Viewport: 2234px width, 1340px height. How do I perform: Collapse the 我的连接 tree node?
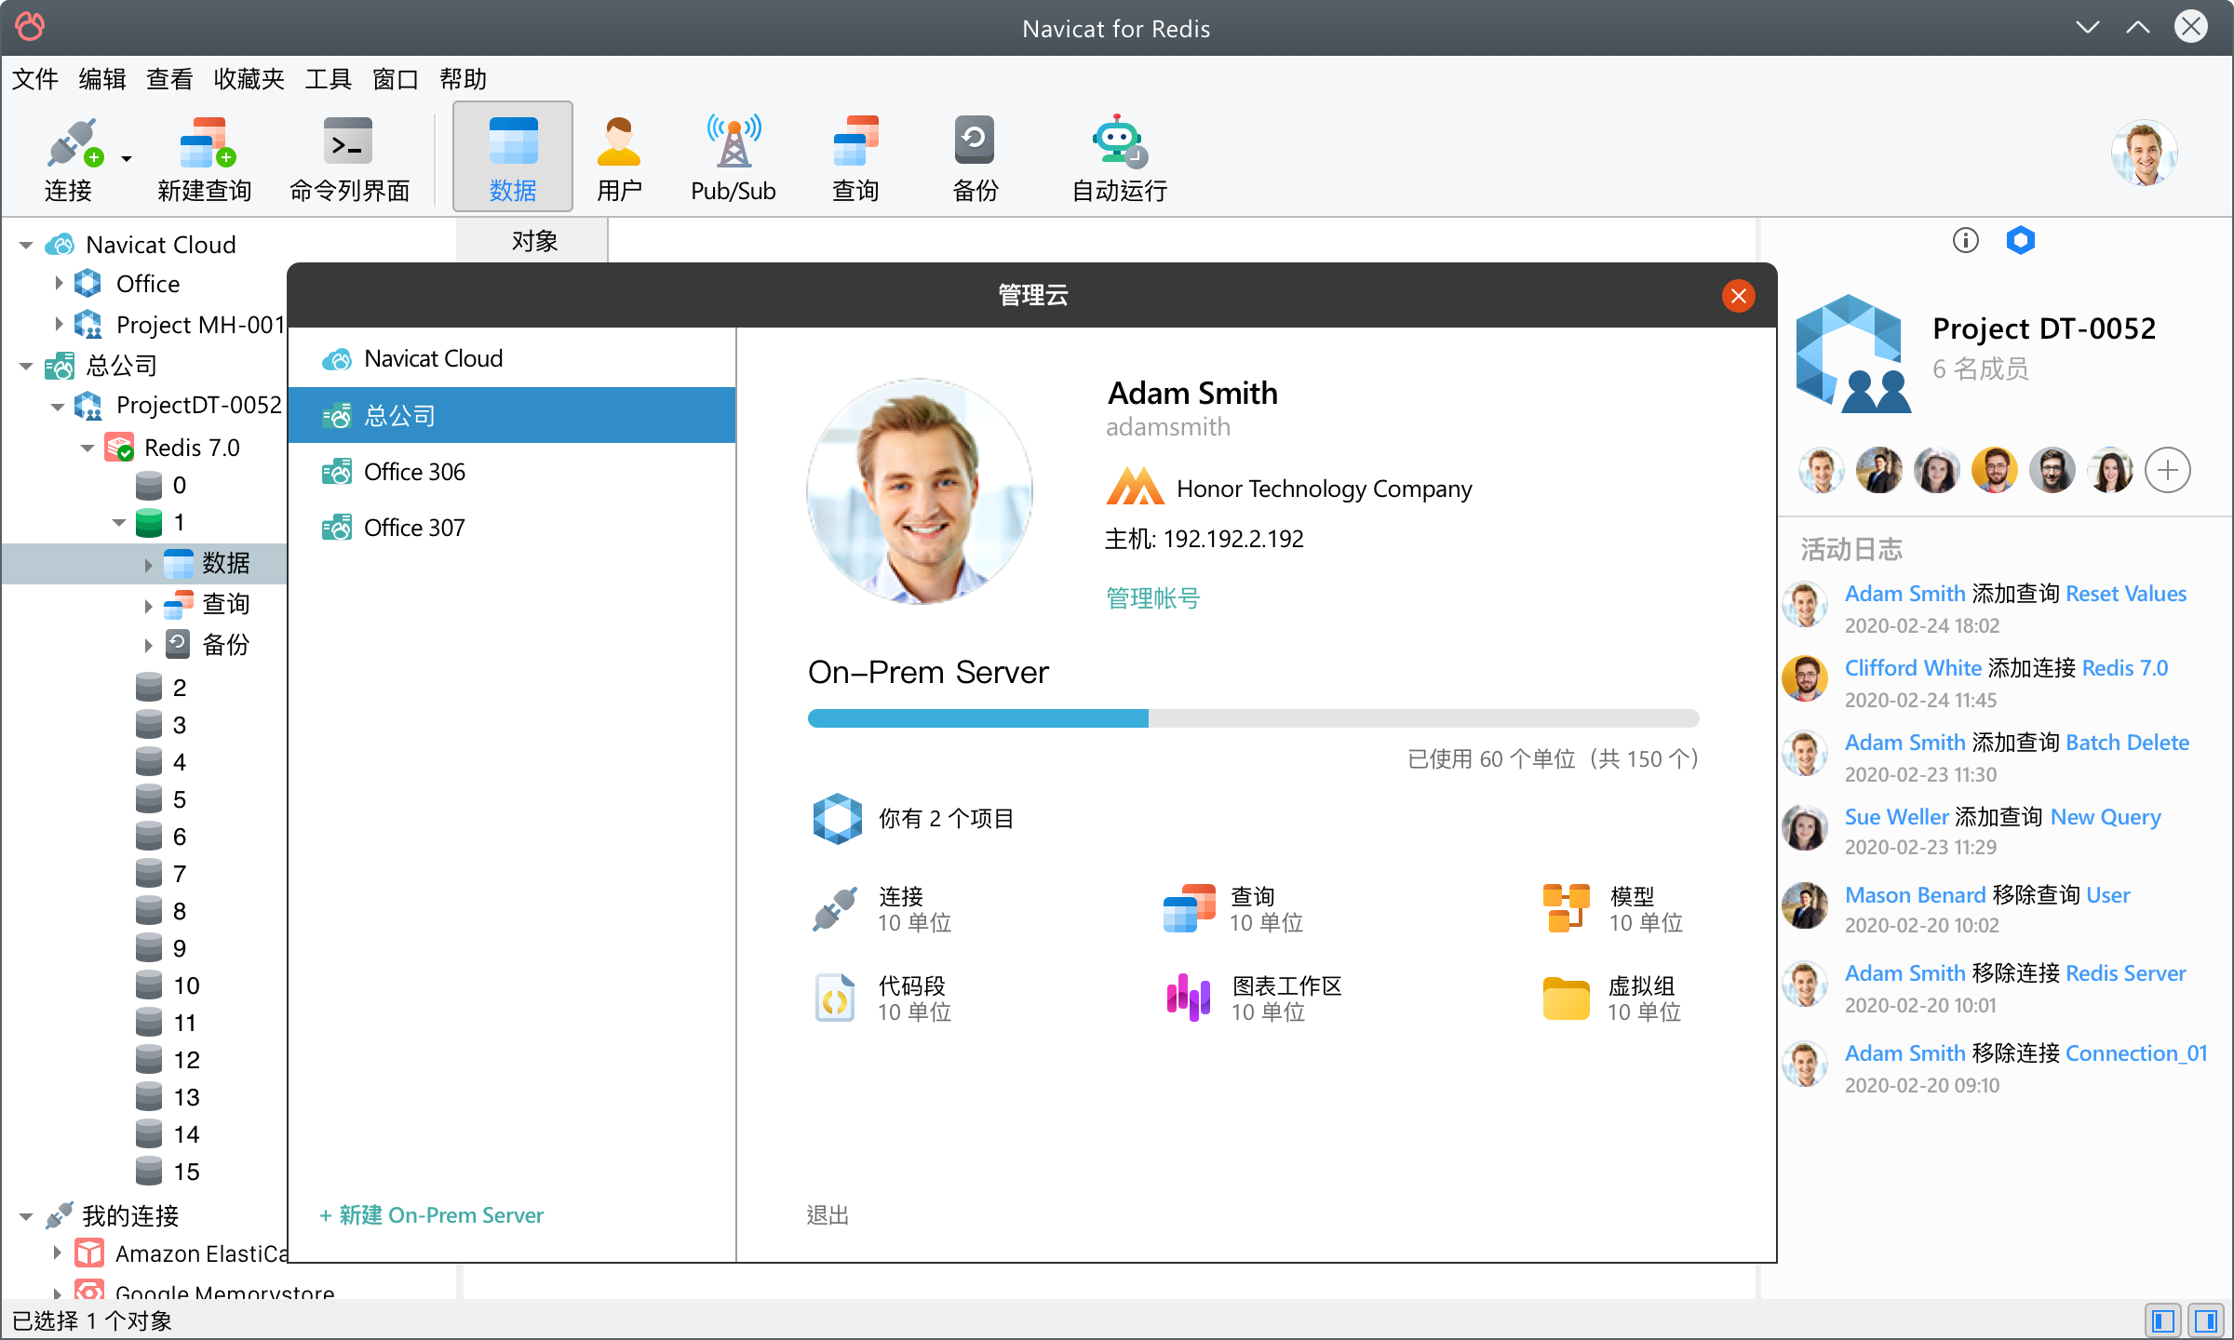pos(26,1217)
